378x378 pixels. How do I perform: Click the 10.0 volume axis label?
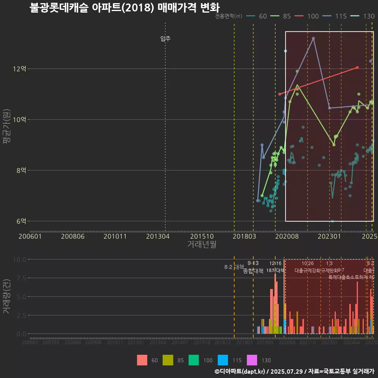20,259
